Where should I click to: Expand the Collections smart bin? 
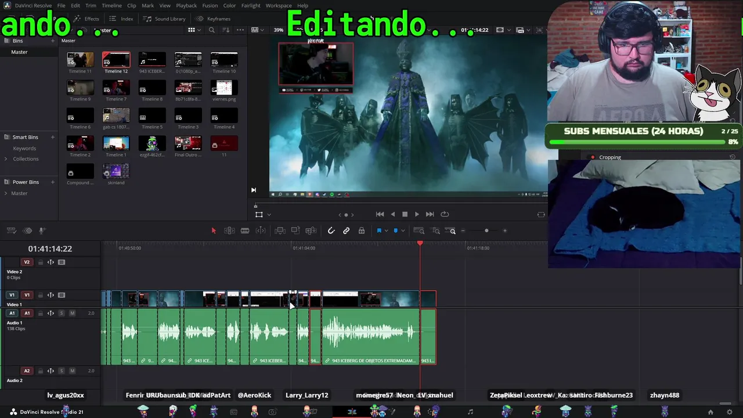tap(6, 159)
